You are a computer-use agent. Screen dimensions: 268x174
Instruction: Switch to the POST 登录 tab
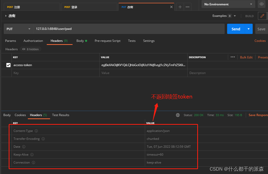pos(89,7)
